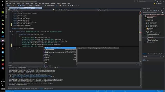This screenshot has width=165, height=92.
Task: Start debugging with Google Chrome button
Action: click(x=49, y=6)
